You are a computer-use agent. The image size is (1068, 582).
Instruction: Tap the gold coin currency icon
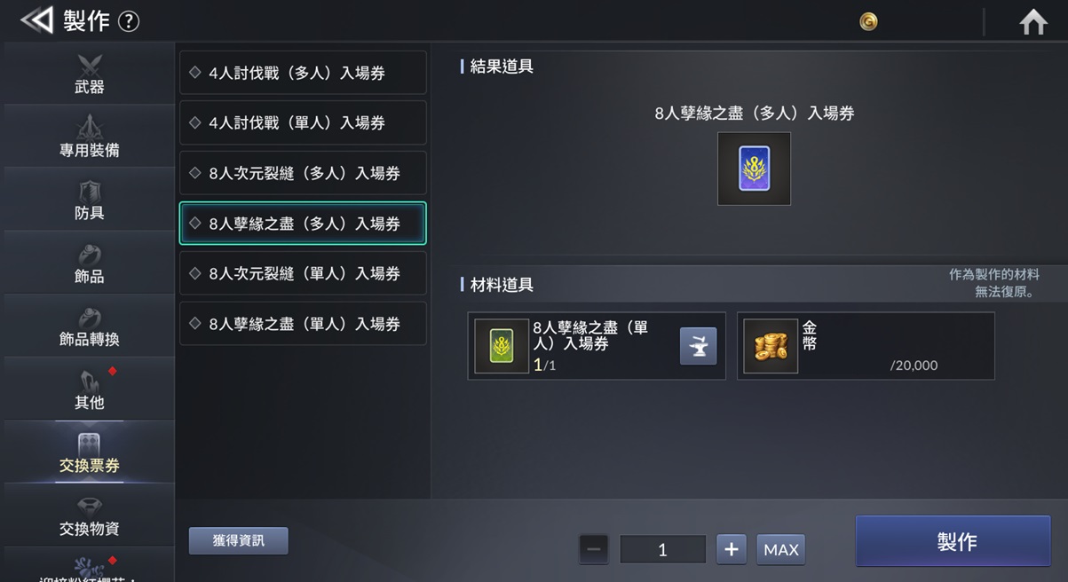[x=868, y=22]
